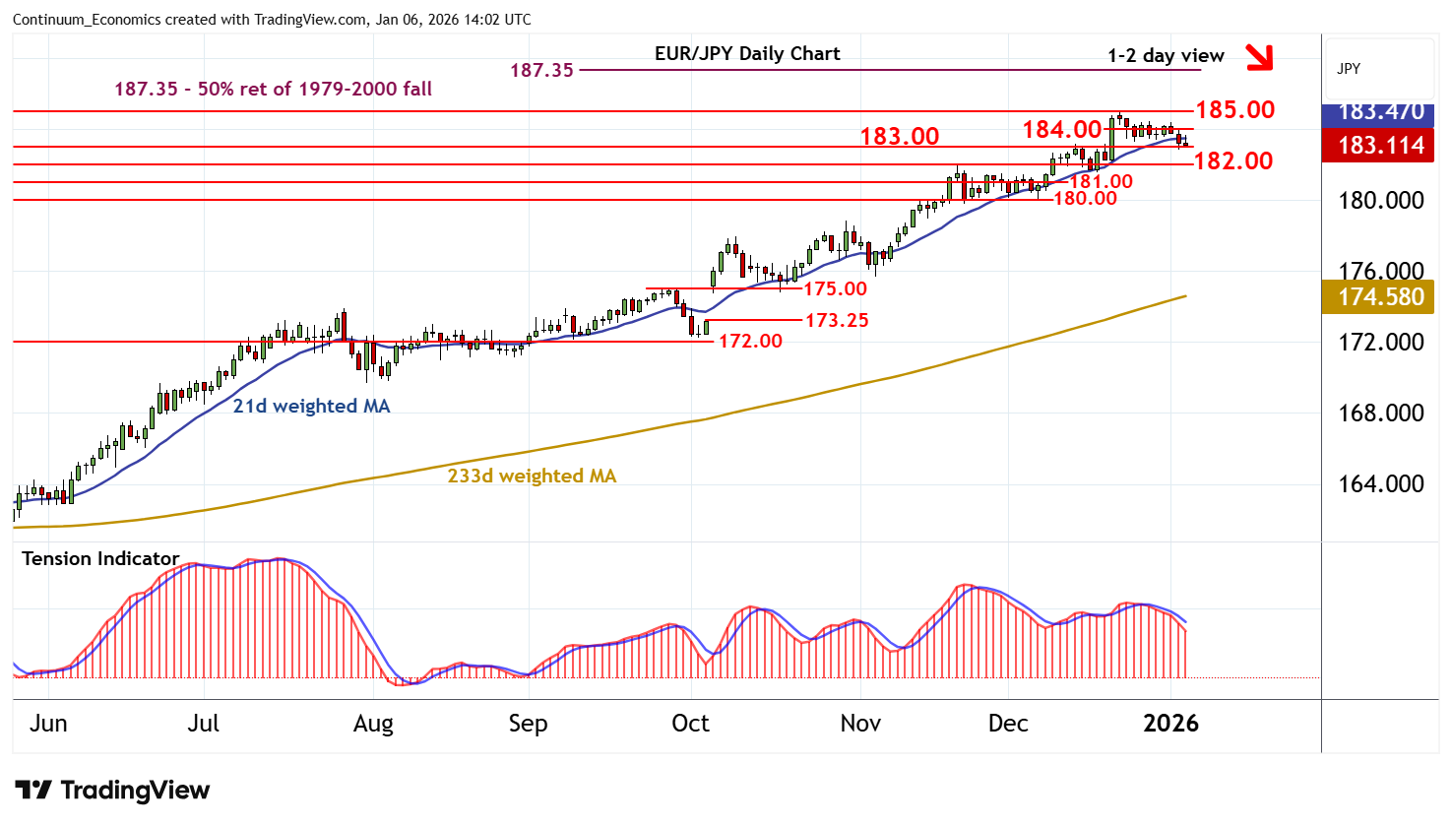Click the blue 183.470 price tag
1452x827 pixels.
(1380, 112)
